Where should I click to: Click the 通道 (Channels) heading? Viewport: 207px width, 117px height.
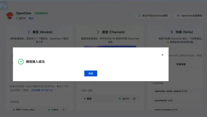[113, 32]
